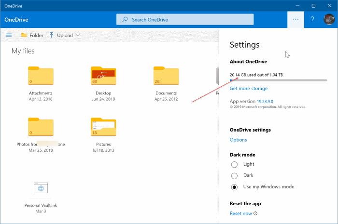Screen dimensions: 338x224
Task: Click the Mar 25, 2018 date label
Action: coord(41,150)
